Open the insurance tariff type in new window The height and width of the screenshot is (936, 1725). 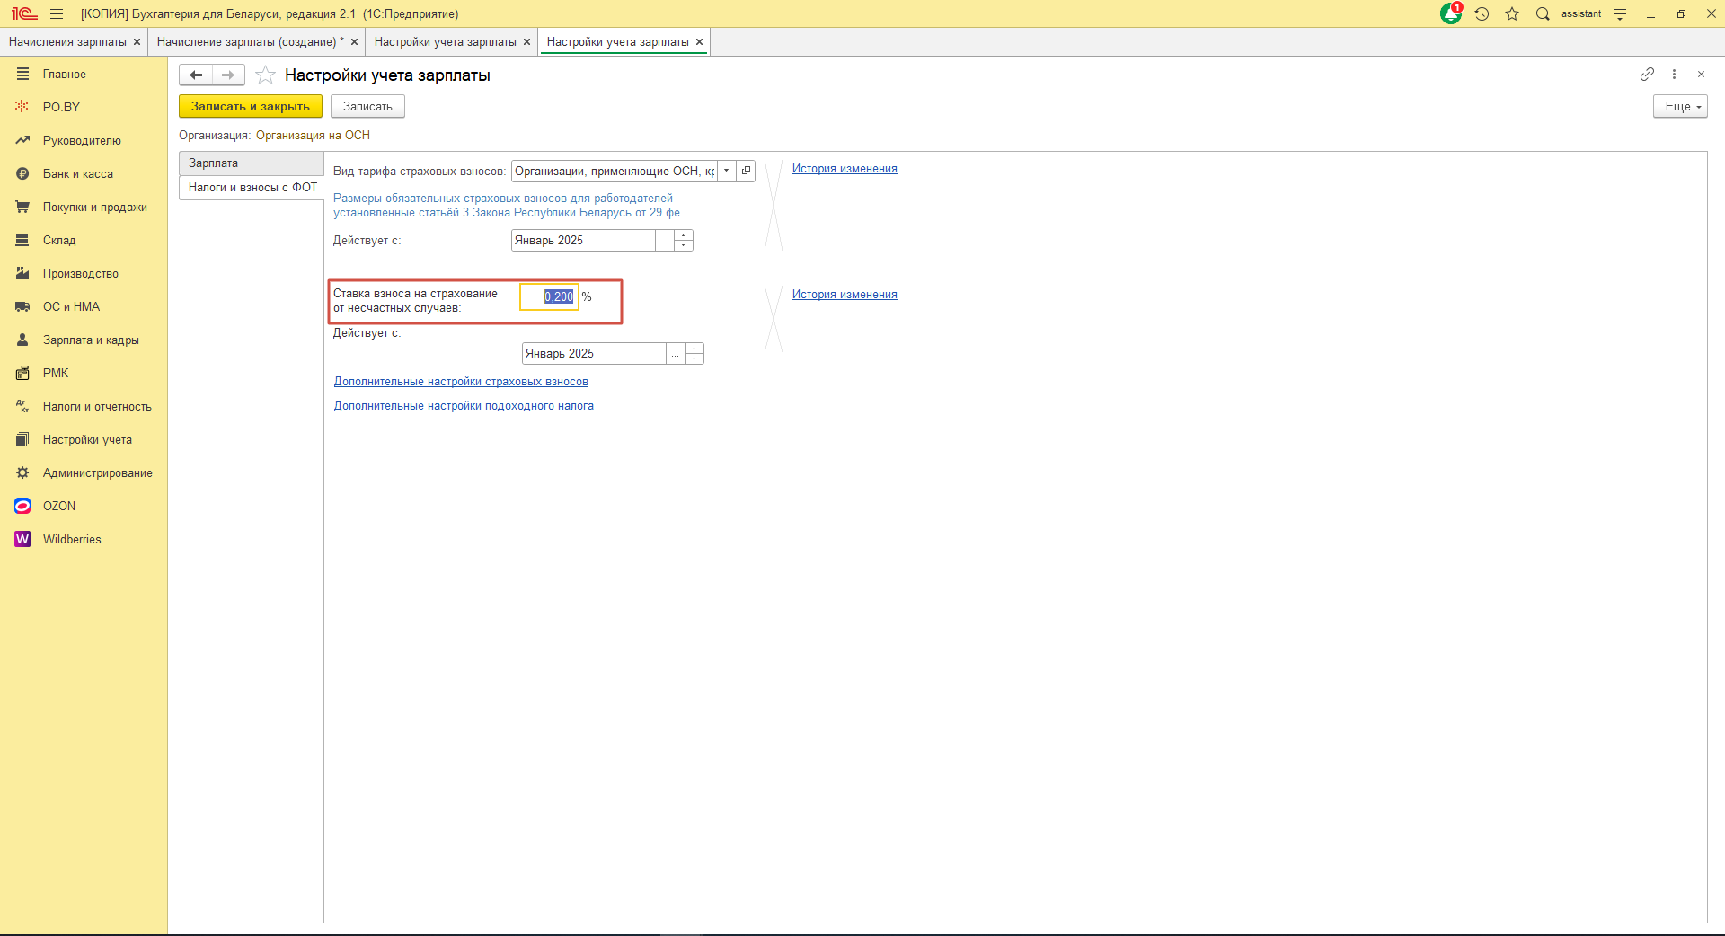pyautogui.click(x=746, y=171)
